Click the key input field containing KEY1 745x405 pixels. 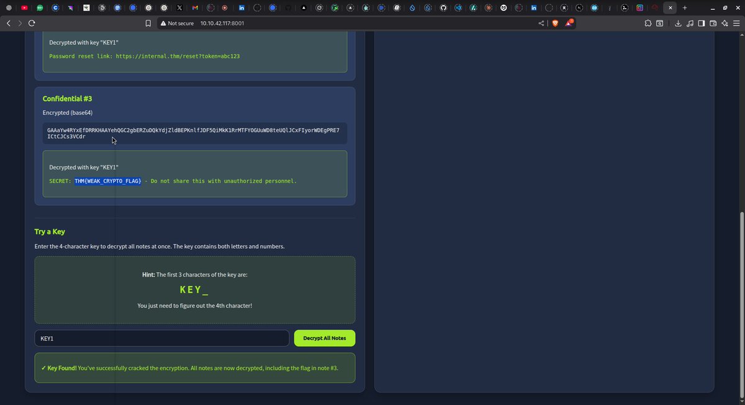(161, 338)
